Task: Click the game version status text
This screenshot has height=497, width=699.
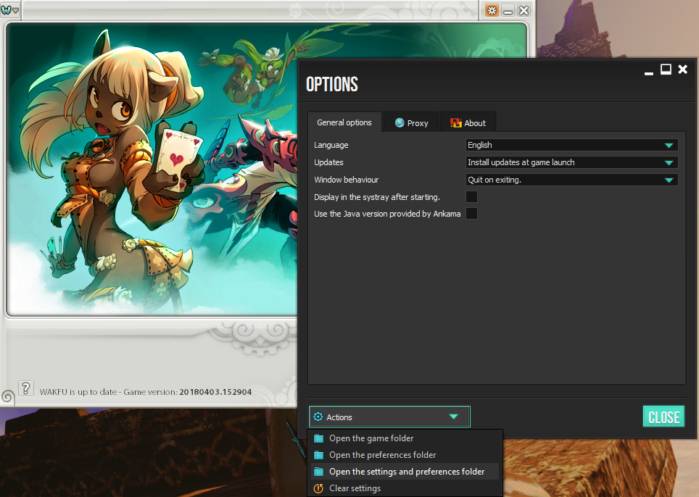Action: pyautogui.click(x=145, y=392)
